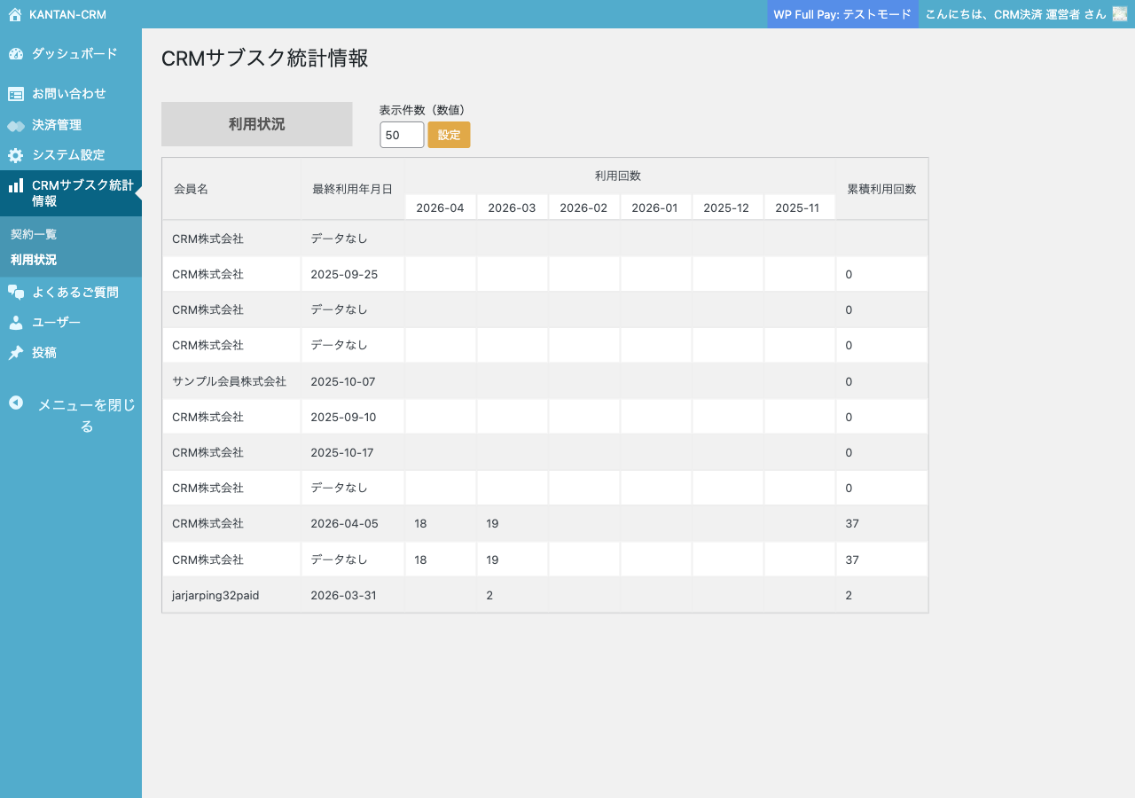
Task: Click the CRMサブスク統計情報 bar chart icon
Action: (x=16, y=186)
